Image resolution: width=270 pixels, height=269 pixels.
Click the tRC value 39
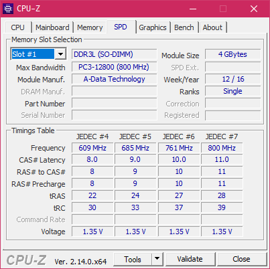(222, 207)
